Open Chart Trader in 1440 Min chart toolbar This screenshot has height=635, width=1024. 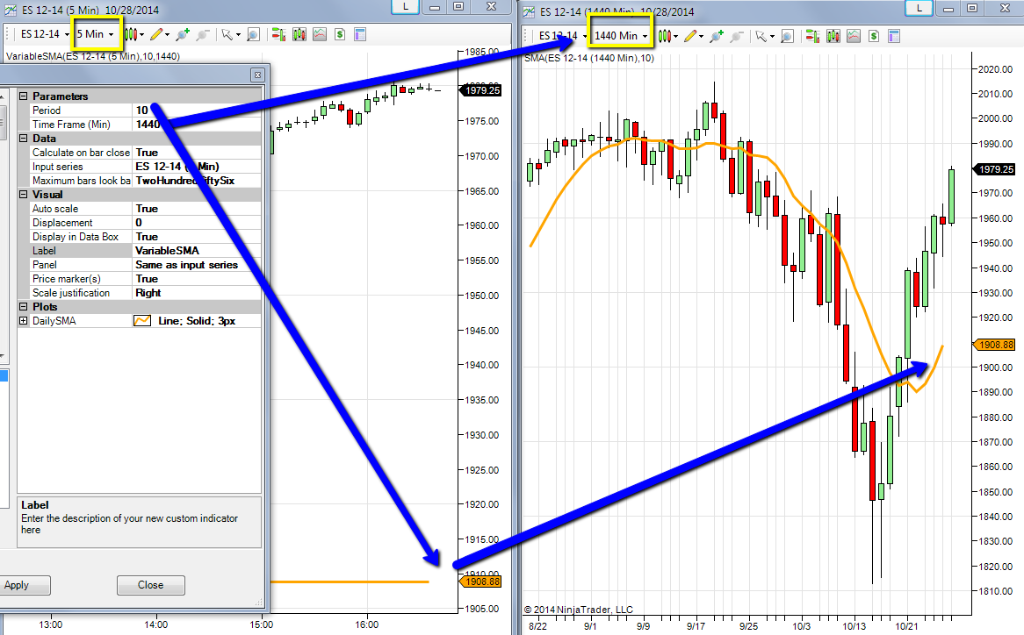(813, 36)
